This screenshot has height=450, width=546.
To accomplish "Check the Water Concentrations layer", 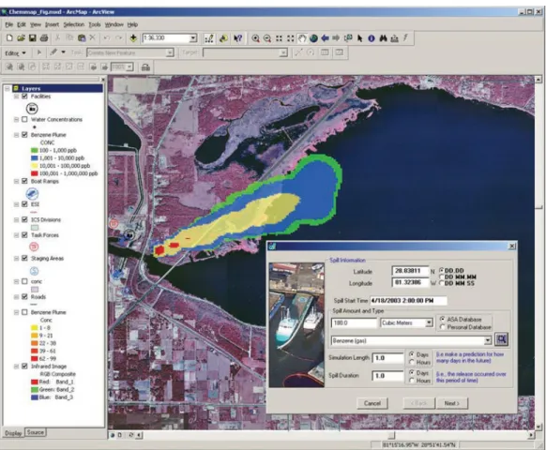I will pos(24,119).
